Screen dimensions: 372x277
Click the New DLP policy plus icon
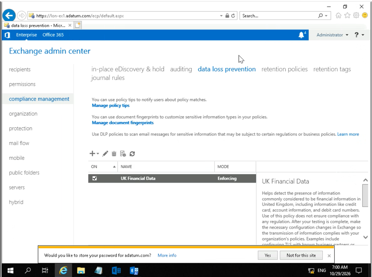coord(92,154)
